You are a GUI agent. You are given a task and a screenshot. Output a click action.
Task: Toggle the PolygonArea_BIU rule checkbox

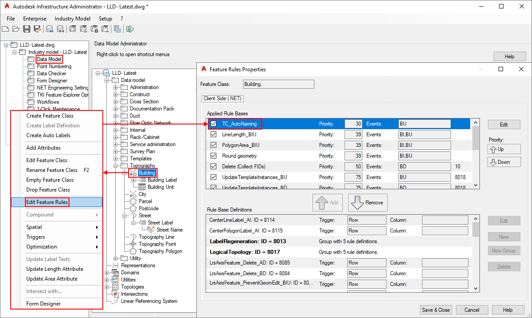pos(213,145)
